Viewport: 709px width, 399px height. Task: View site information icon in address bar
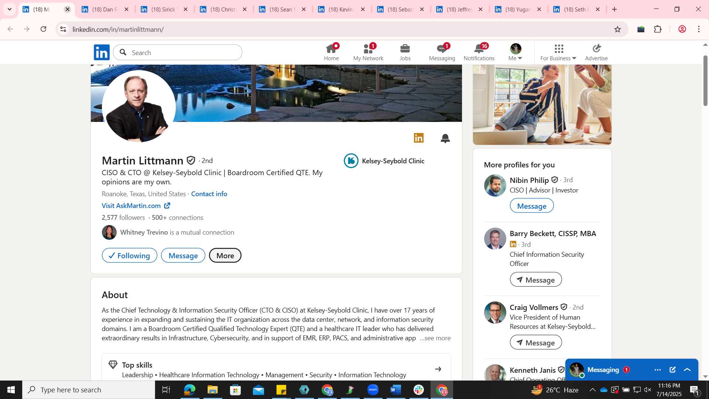(x=63, y=29)
